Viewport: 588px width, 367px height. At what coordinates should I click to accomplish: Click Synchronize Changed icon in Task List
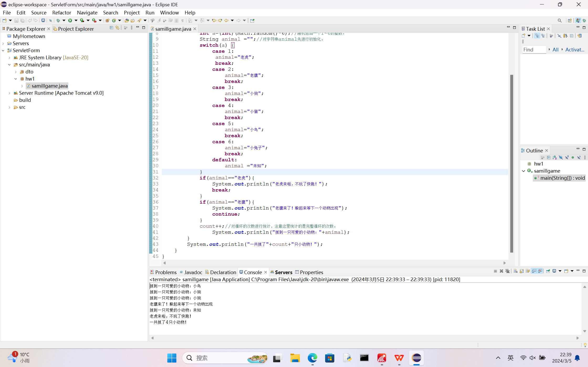(x=579, y=36)
